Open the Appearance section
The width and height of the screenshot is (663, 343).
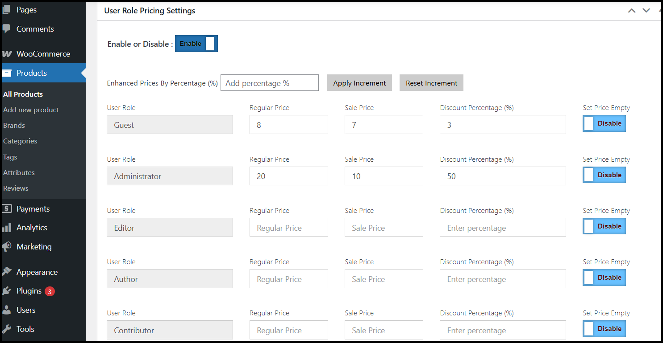point(37,272)
